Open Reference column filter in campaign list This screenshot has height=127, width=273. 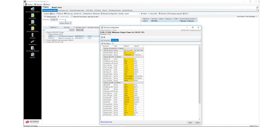point(150,19)
